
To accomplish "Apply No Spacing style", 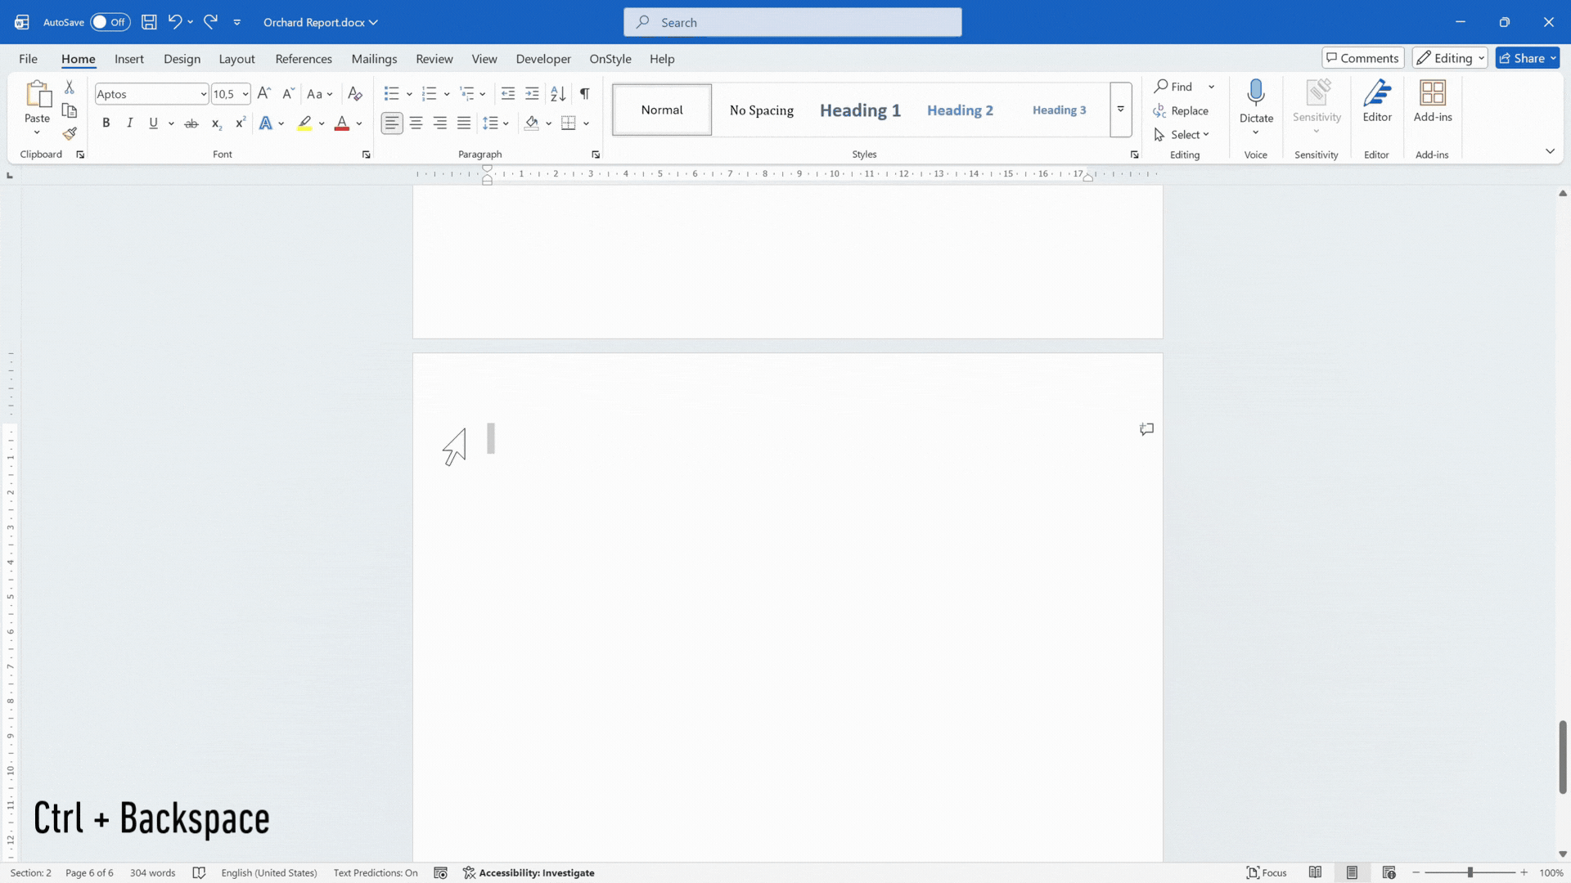I will point(762,110).
